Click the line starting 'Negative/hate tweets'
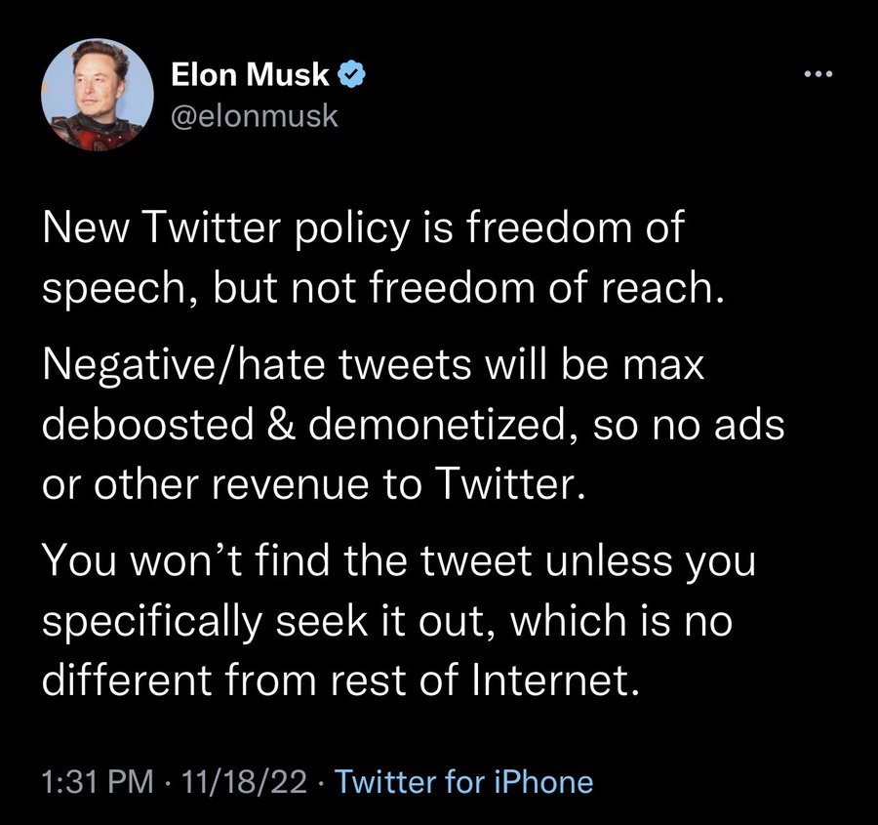878x825 pixels. (373, 365)
